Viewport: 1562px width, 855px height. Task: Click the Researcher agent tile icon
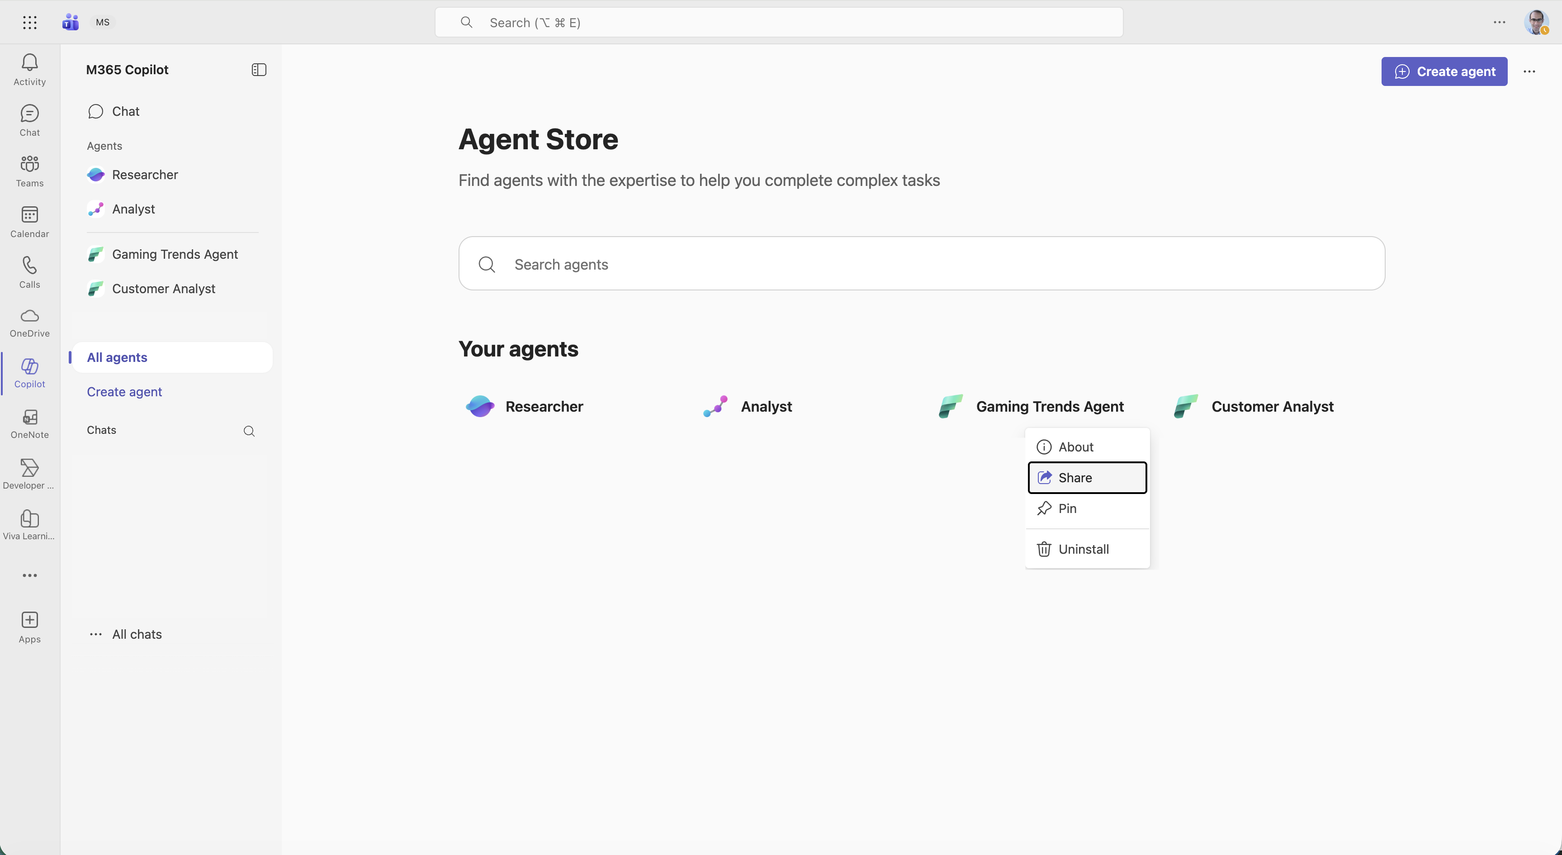tap(480, 406)
